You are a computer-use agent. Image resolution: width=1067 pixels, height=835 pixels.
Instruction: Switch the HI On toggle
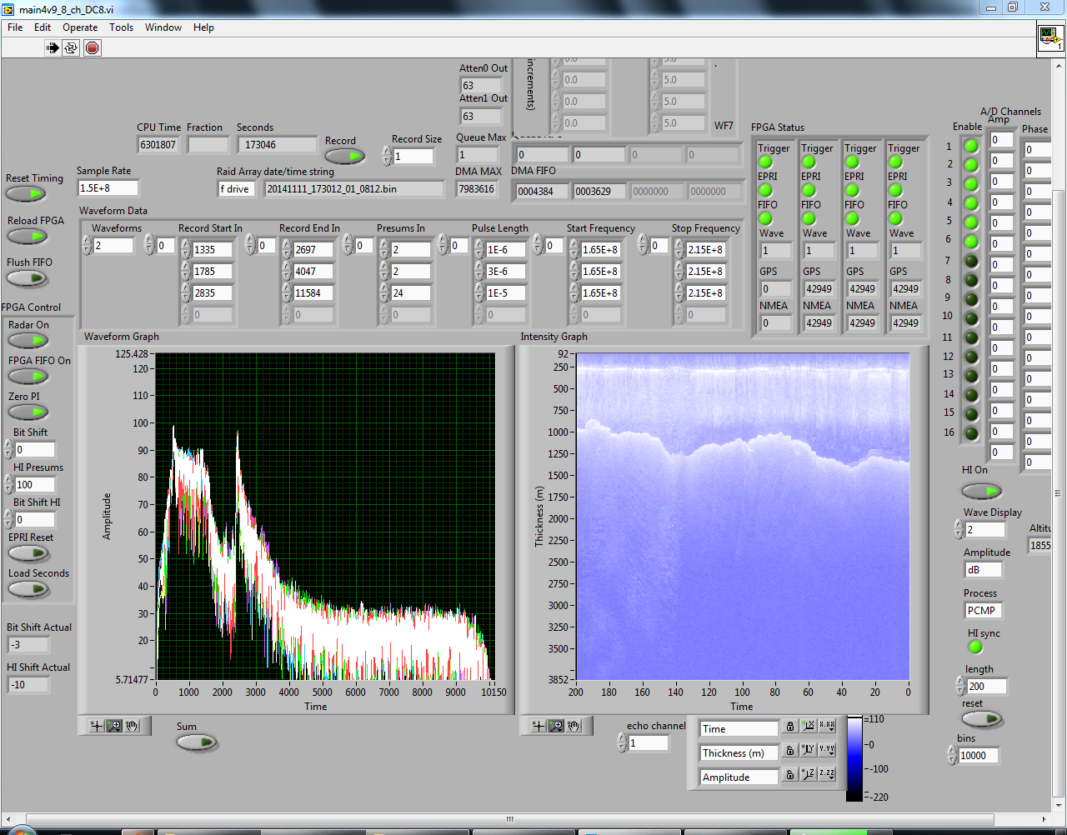pyautogui.click(x=981, y=491)
